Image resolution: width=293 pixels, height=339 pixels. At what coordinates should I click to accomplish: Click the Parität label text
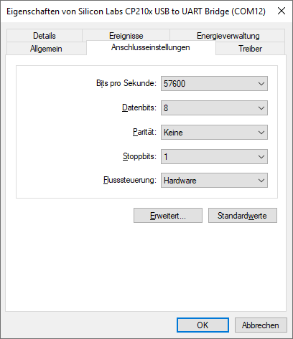(x=144, y=132)
